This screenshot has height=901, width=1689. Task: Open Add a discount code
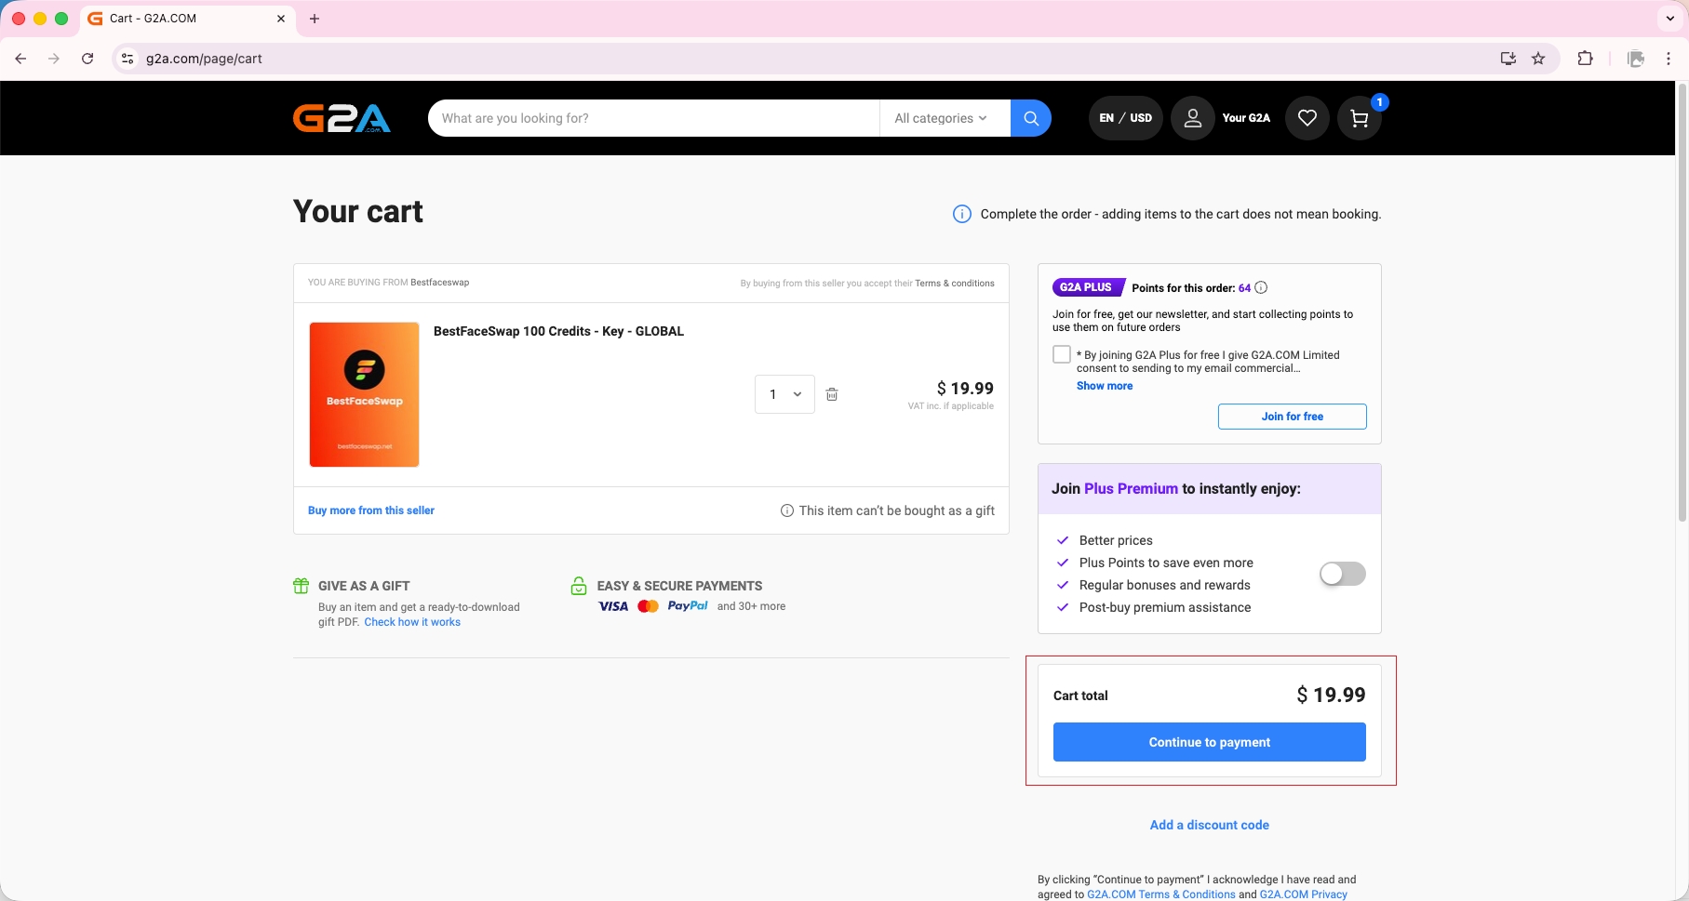(1209, 825)
